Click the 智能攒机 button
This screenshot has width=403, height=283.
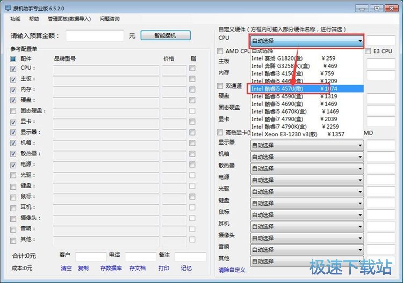point(165,35)
